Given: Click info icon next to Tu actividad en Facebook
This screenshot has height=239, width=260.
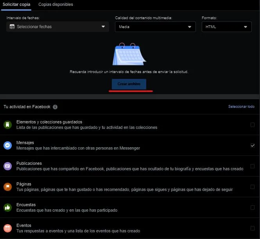Looking at the screenshot, I should pos(55,107).
